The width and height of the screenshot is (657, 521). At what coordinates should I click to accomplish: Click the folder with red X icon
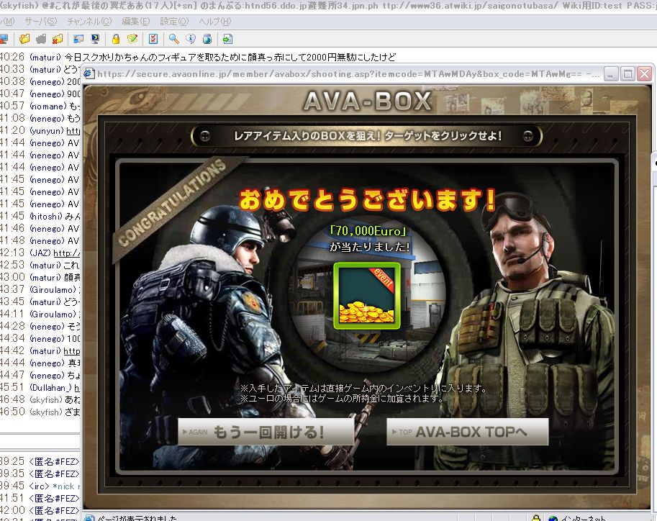tap(58, 39)
